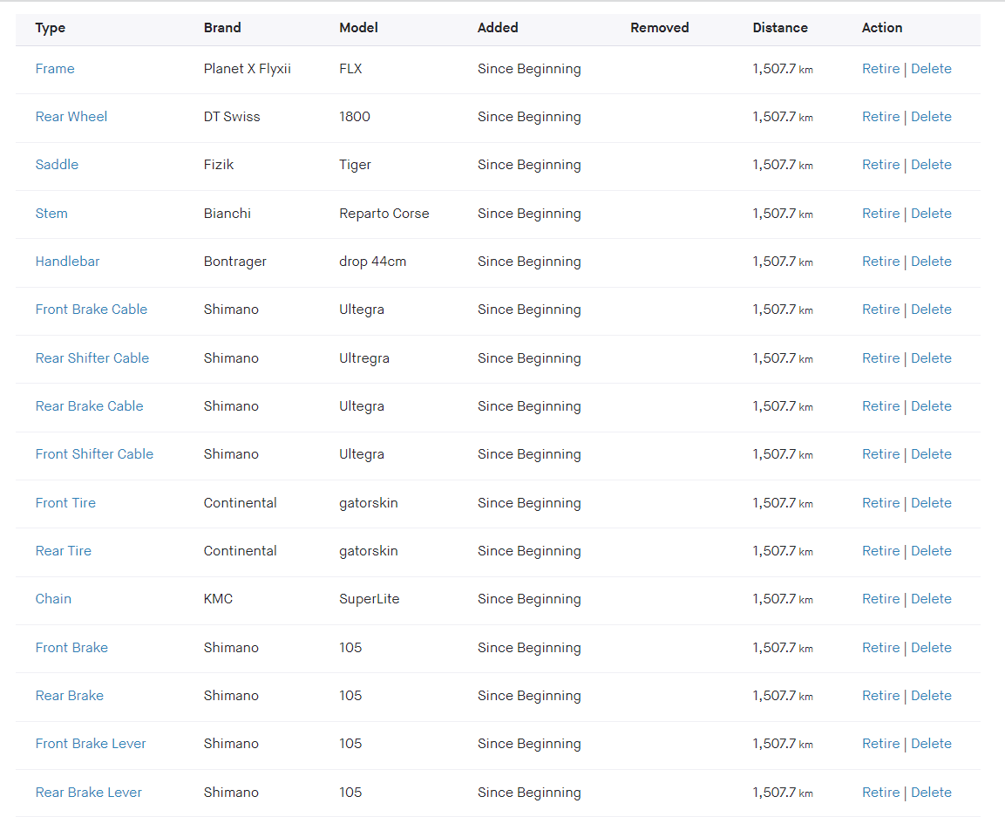The height and width of the screenshot is (817, 1005).
Task: Retire the Frame component
Action: point(880,69)
